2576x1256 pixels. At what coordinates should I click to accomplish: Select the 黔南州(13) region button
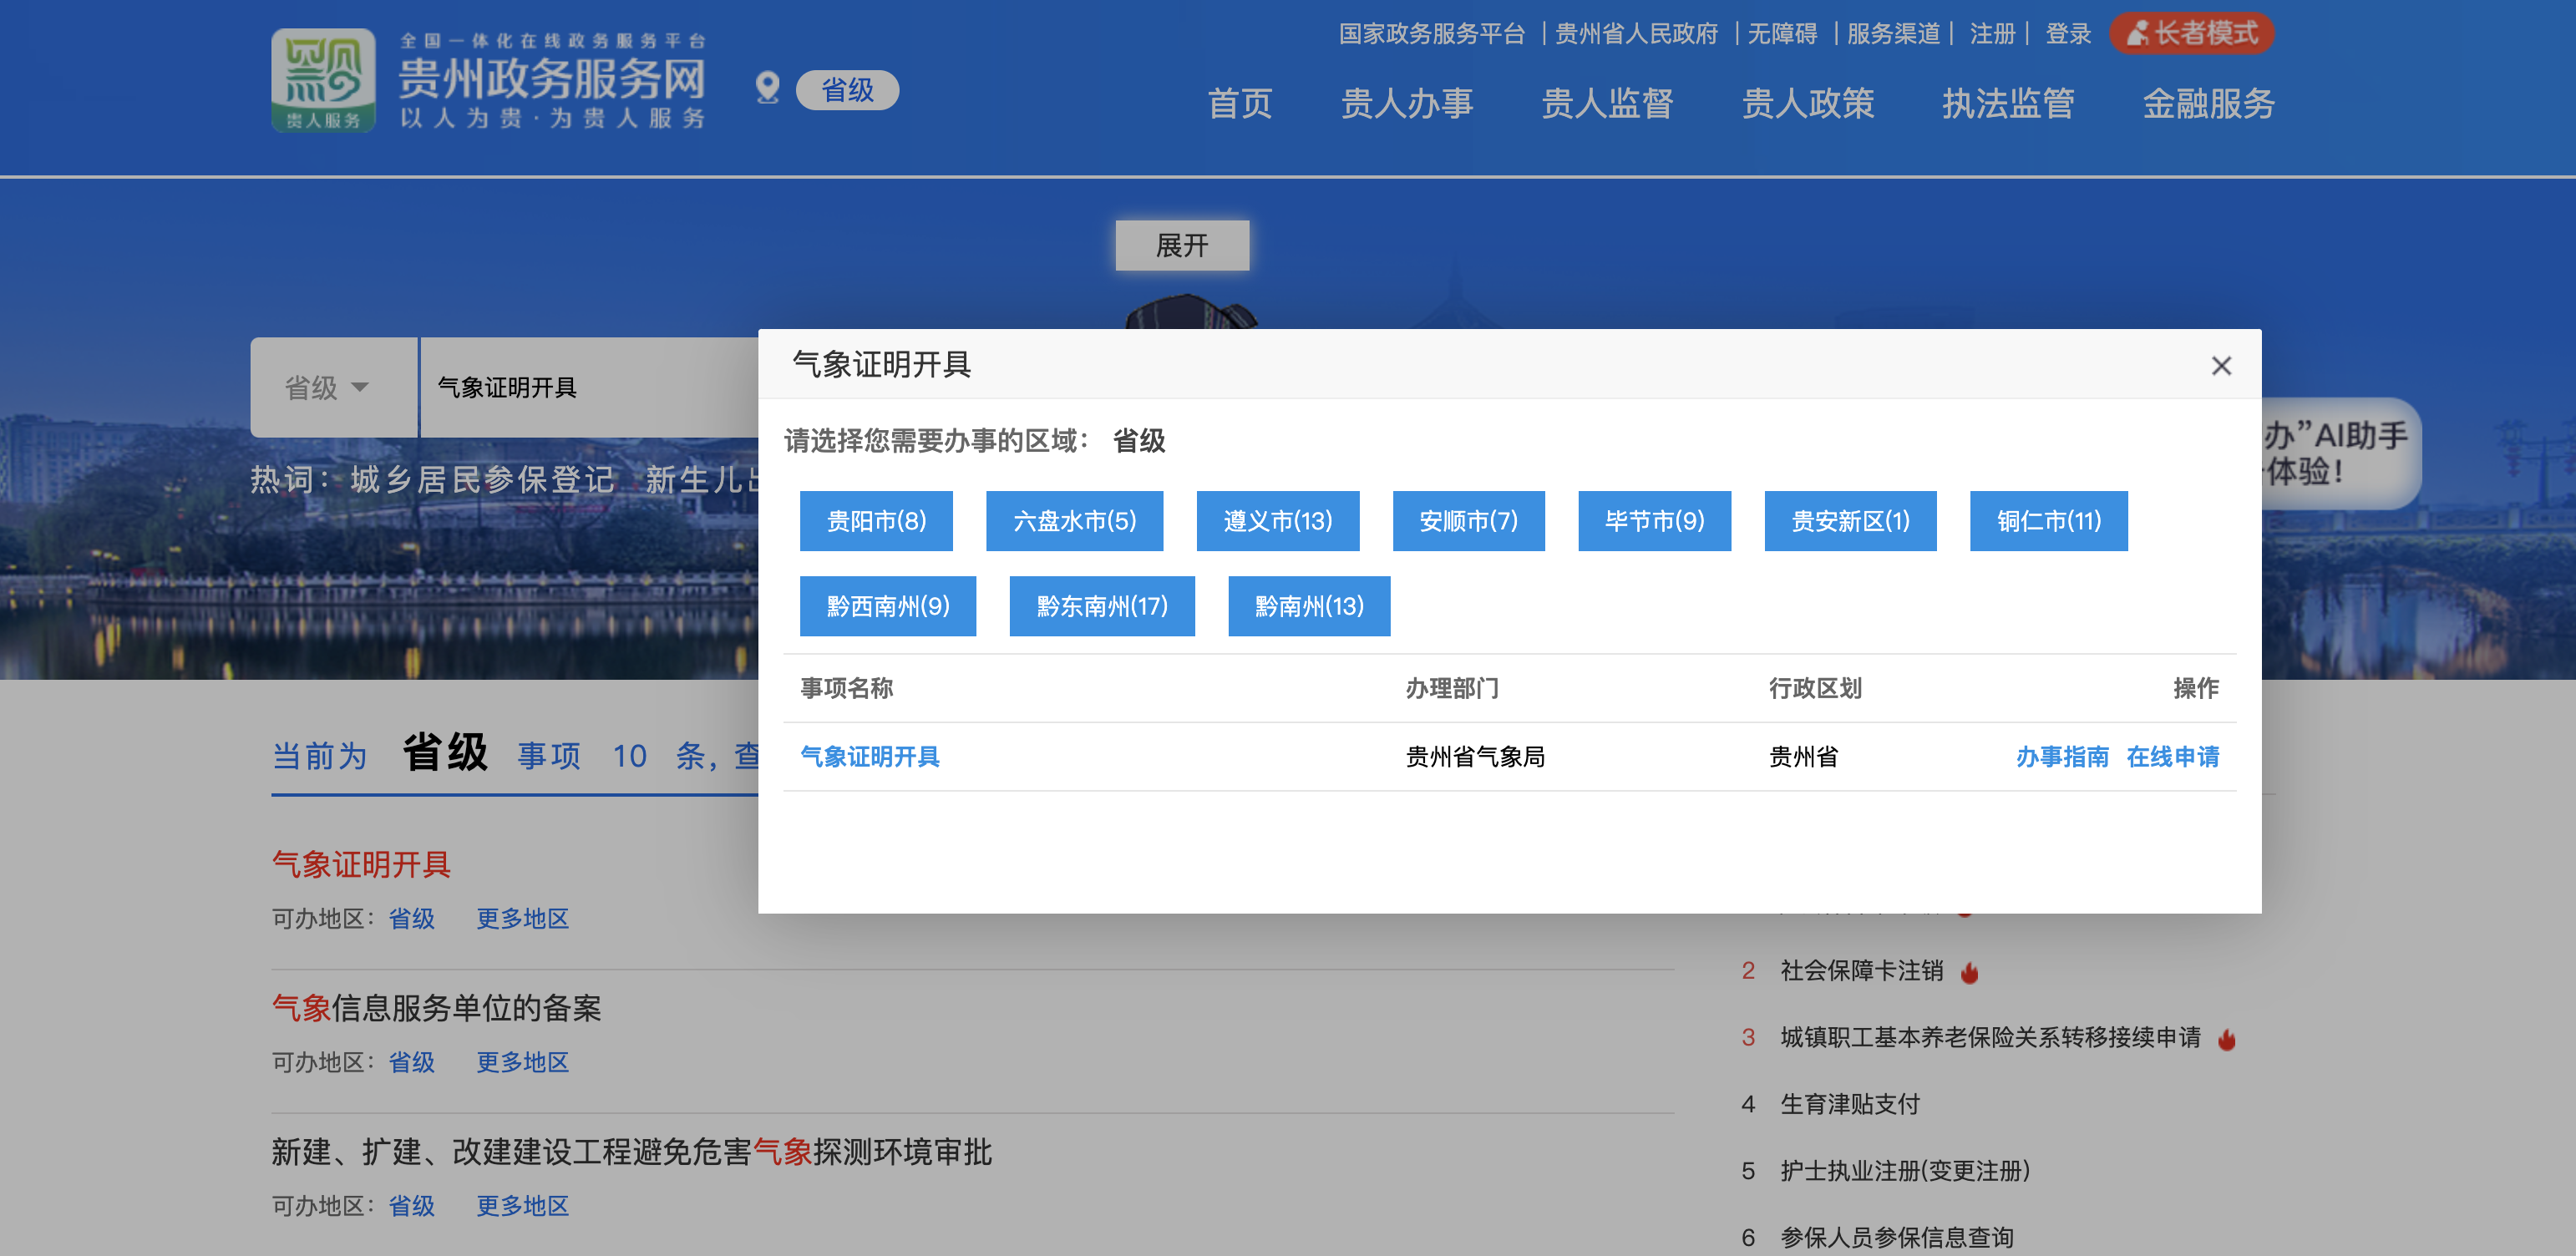click(1309, 606)
